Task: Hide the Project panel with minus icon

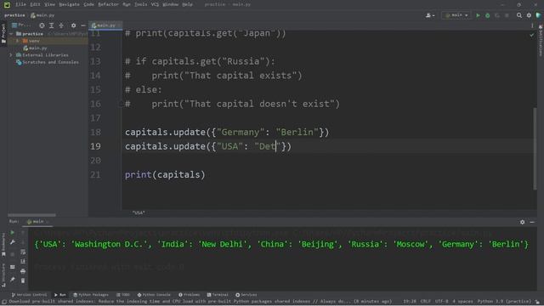Action: click(x=83, y=25)
